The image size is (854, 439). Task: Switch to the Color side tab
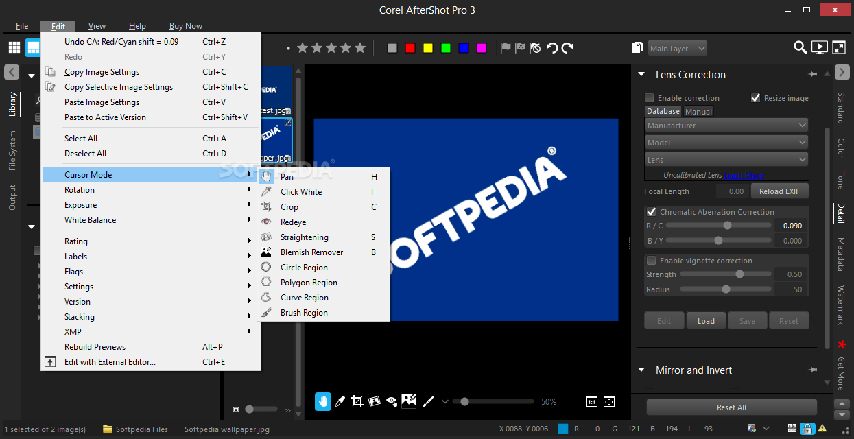(841, 147)
